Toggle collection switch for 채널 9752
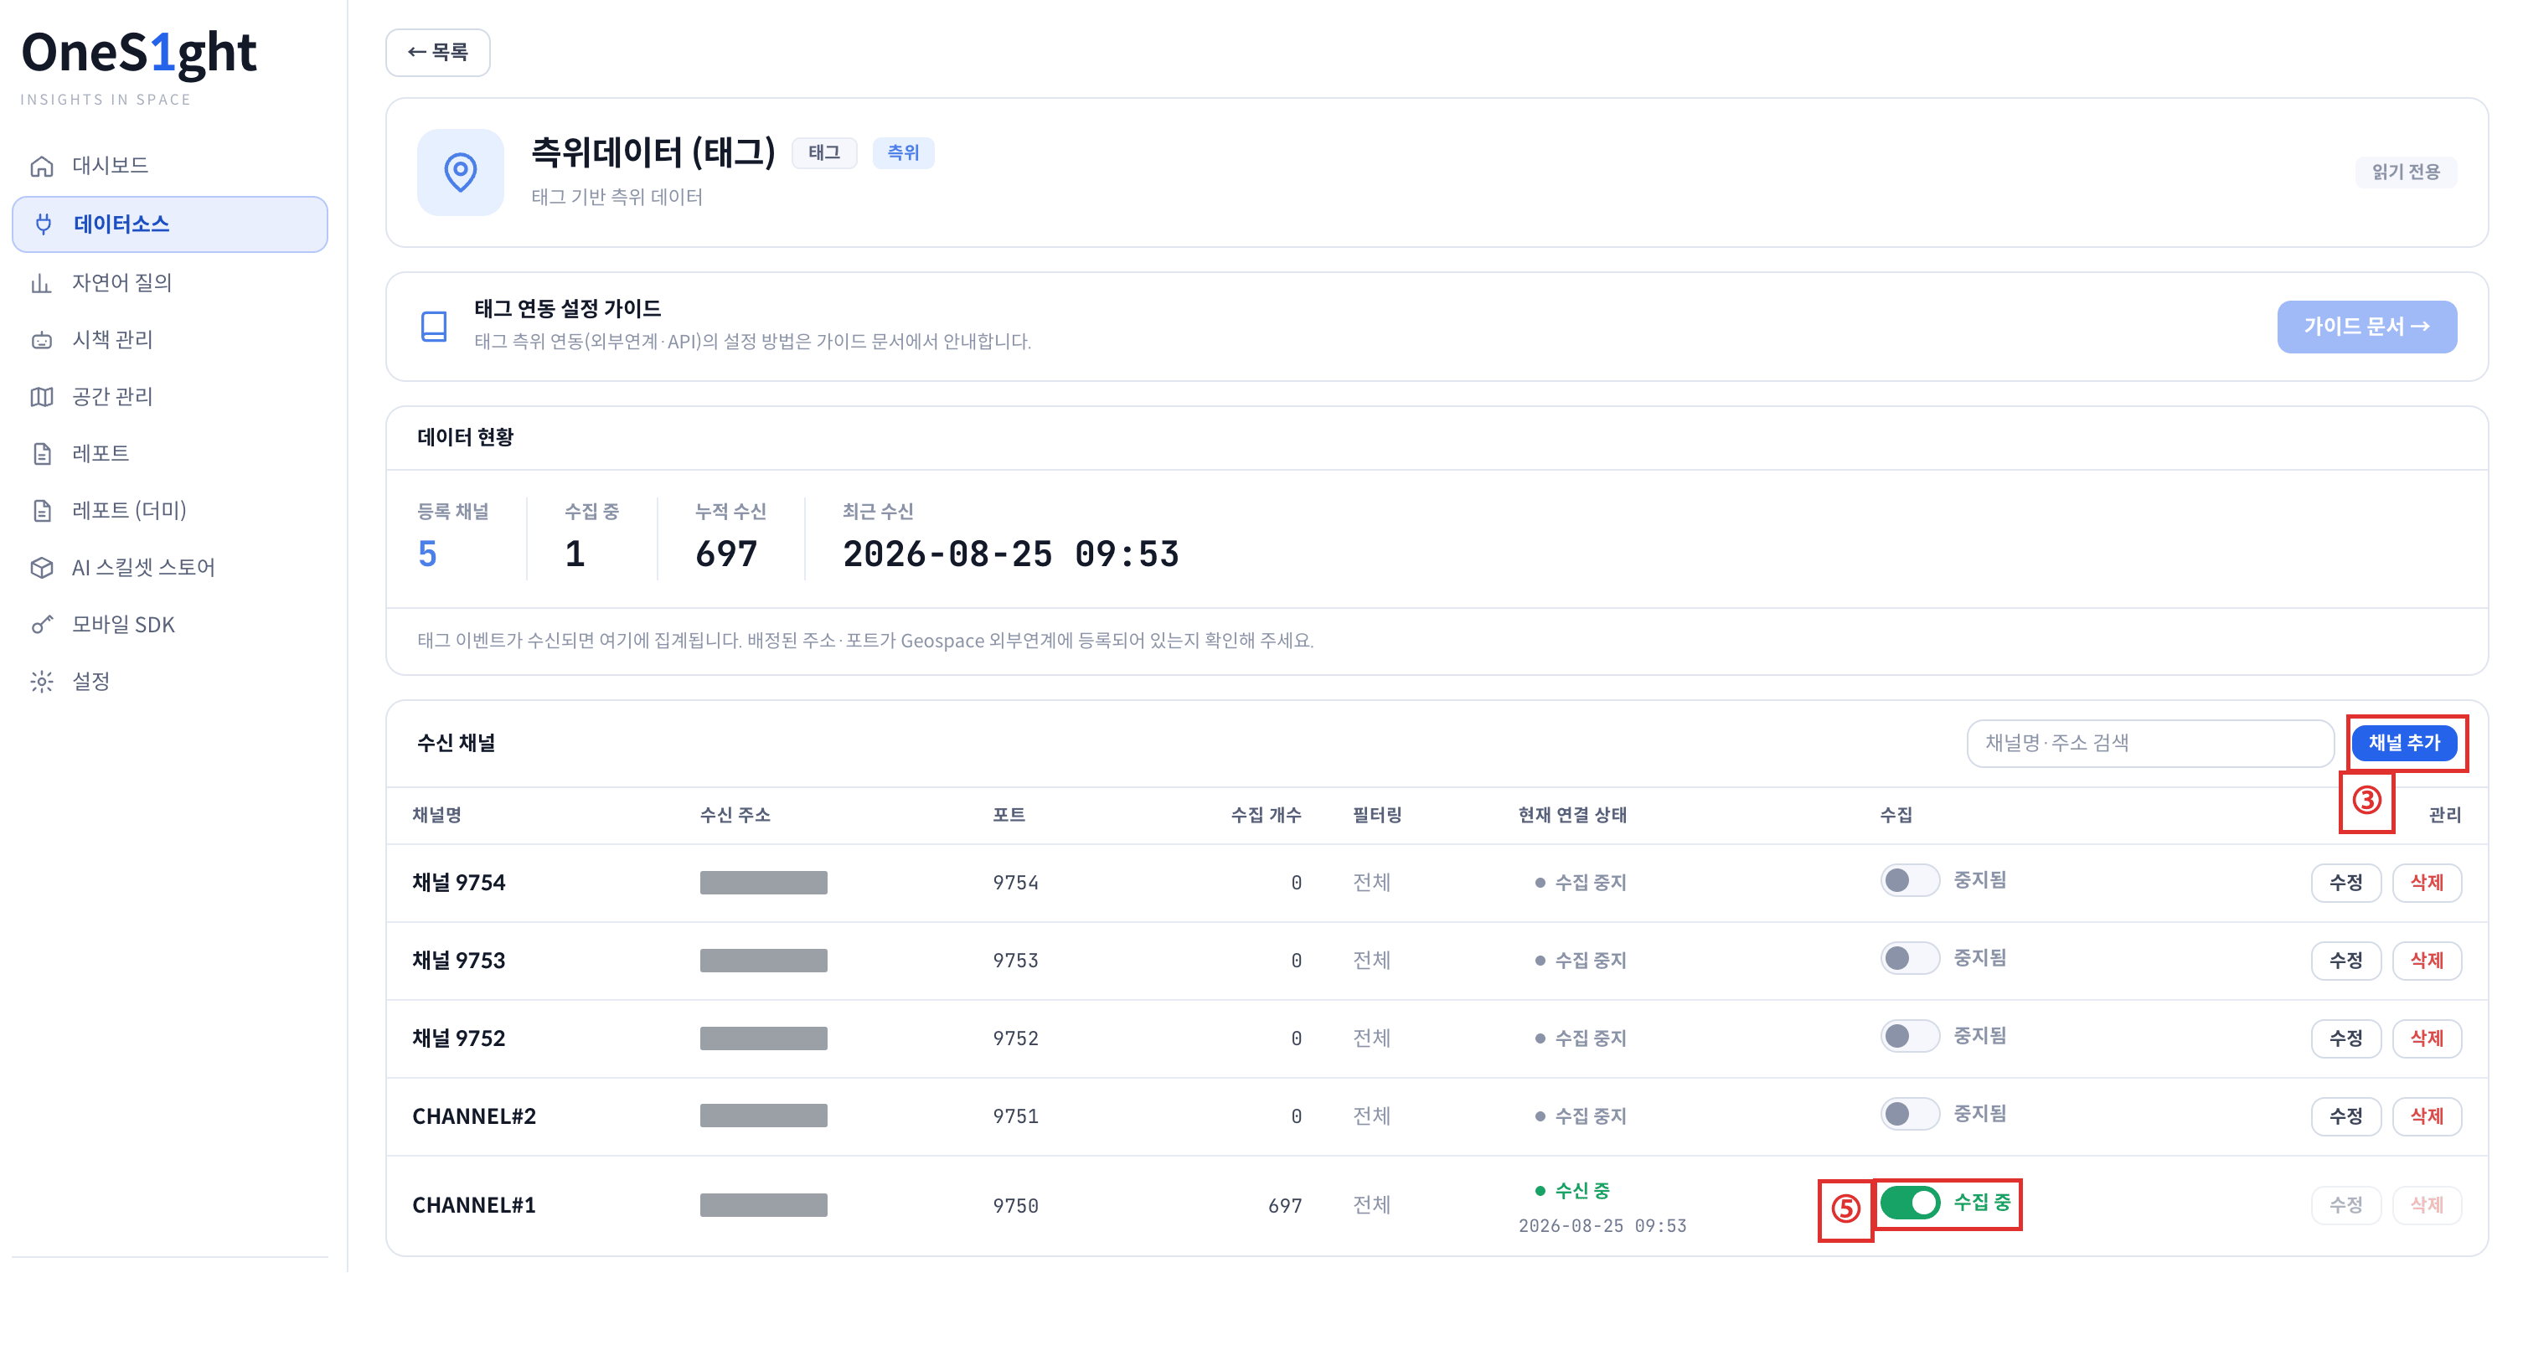This screenshot has width=2523, height=1345. pos(1909,1036)
